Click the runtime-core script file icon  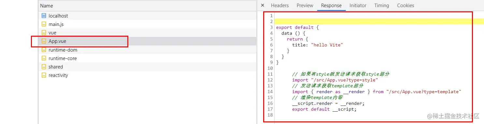(44, 58)
